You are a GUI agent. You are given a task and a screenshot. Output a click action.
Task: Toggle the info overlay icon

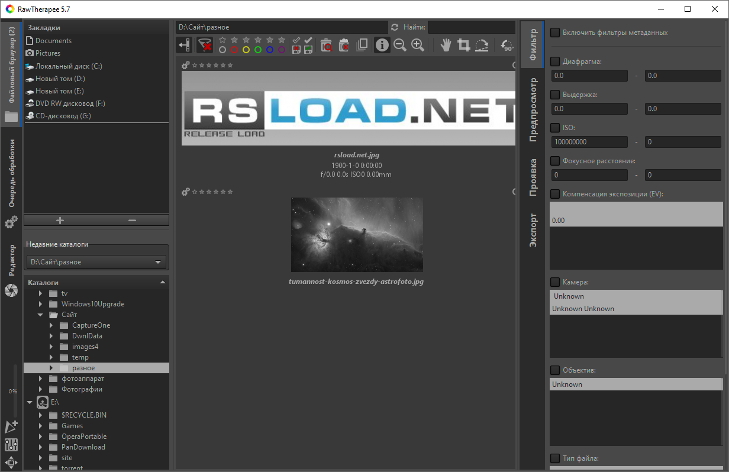382,44
